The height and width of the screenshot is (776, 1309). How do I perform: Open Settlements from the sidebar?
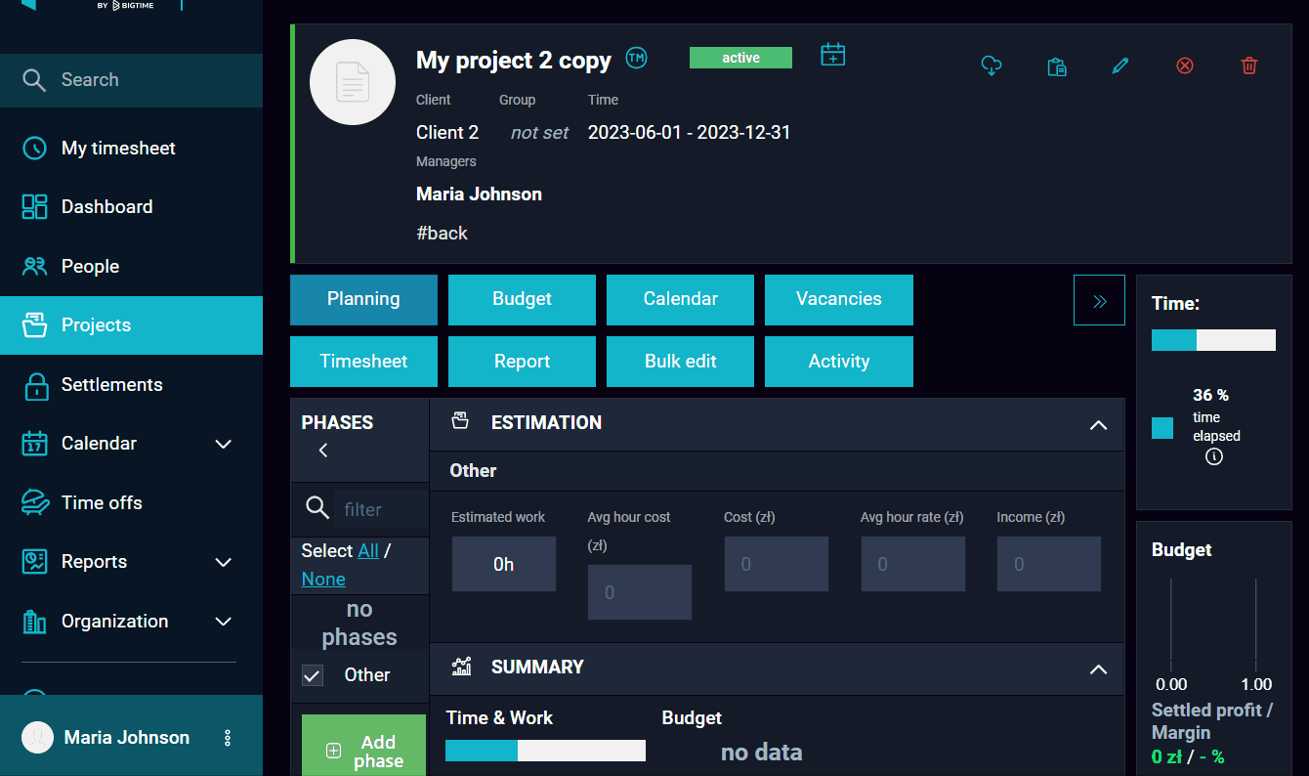(131, 385)
